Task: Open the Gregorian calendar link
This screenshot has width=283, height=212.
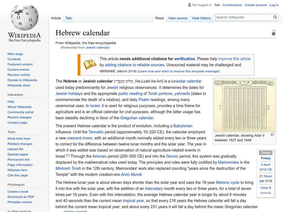Action: pyautogui.click(x=137, y=118)
